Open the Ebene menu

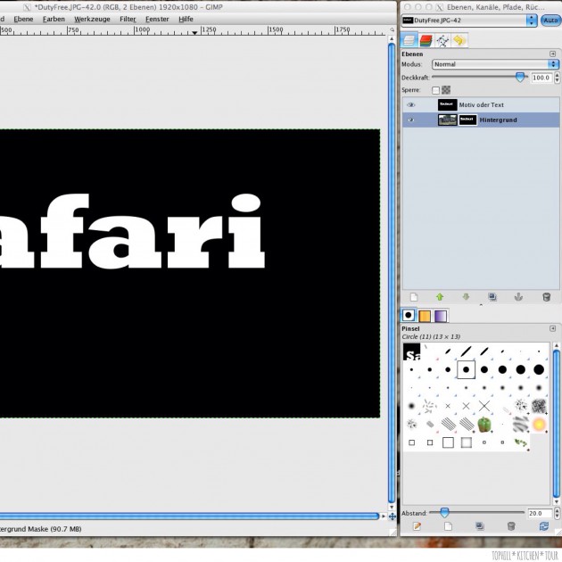coord(23,19)
